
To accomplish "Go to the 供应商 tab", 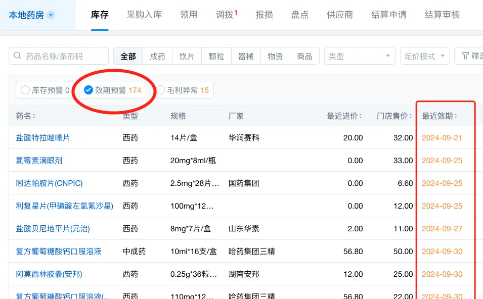I will pyautogui.click(x=340, y=15).
